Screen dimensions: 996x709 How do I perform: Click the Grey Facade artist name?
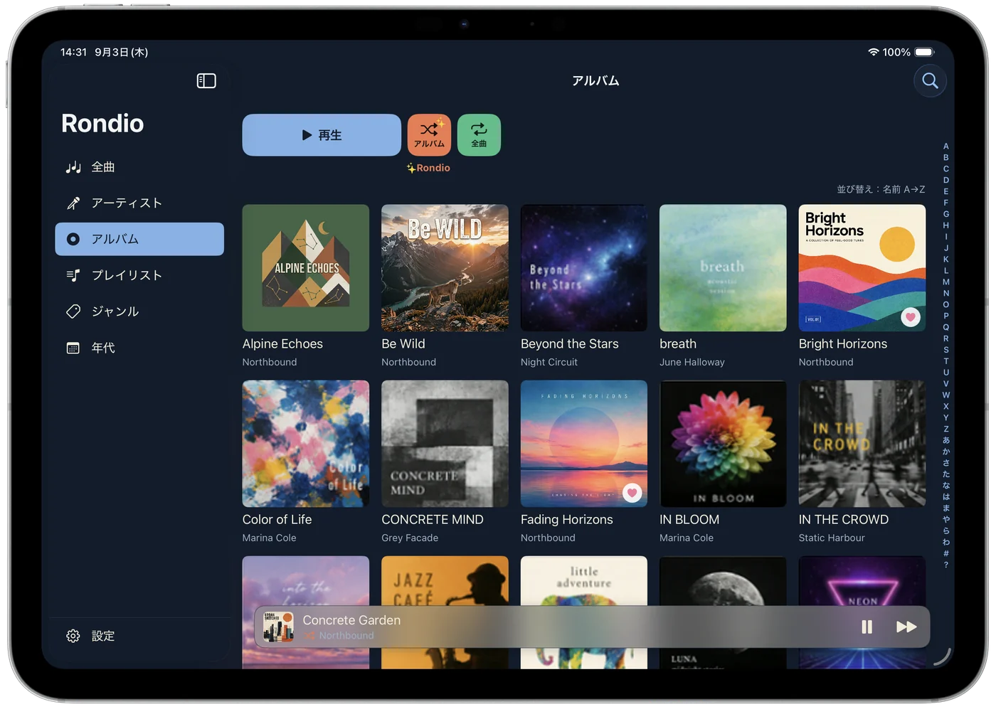[x=410, y=538]
